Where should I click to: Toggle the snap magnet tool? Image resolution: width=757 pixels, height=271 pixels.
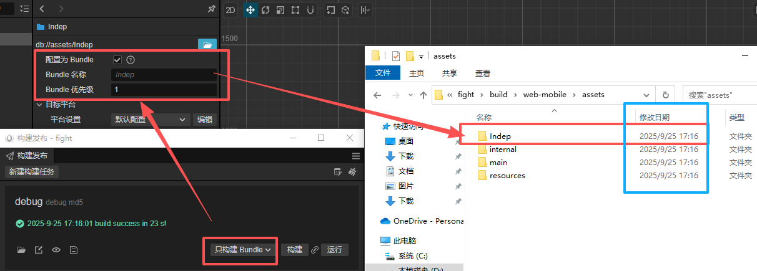pos(310,9)
